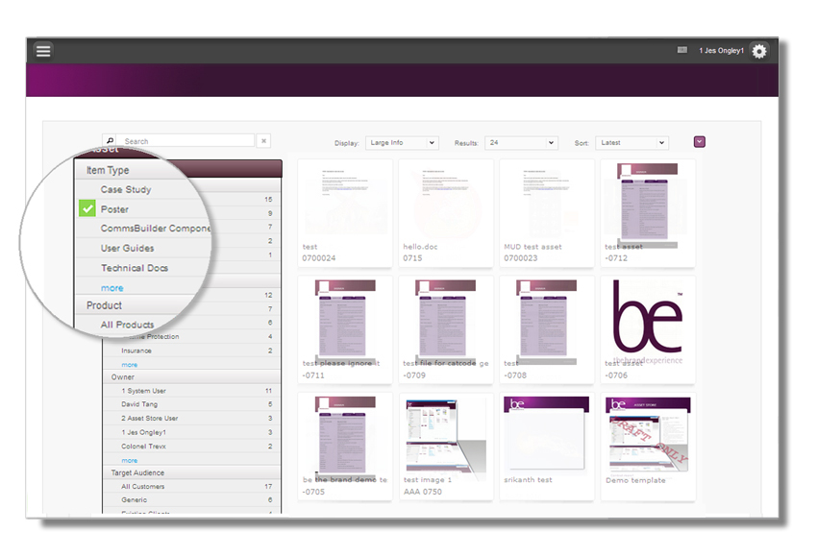Viewport: 817px width, 556px height.
Task: Open the Target Audience section
Action: [x=140, y=472]
